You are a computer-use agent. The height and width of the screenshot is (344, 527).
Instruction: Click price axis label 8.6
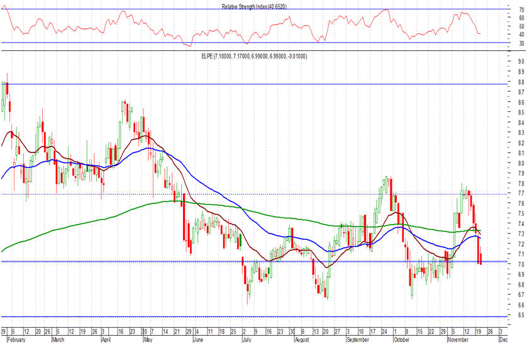click(x=521, y=102)
